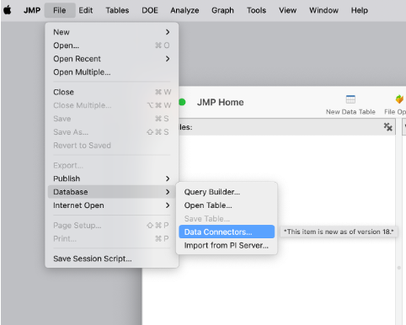Viewport: 406px width, 325px height.
Task: Open the Analyze menu
Action: click(184, 10)
